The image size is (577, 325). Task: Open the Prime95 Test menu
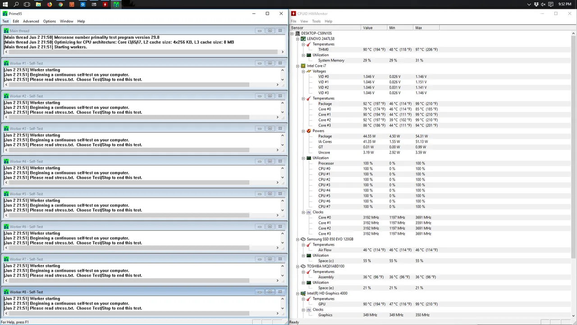click(5, 21)
